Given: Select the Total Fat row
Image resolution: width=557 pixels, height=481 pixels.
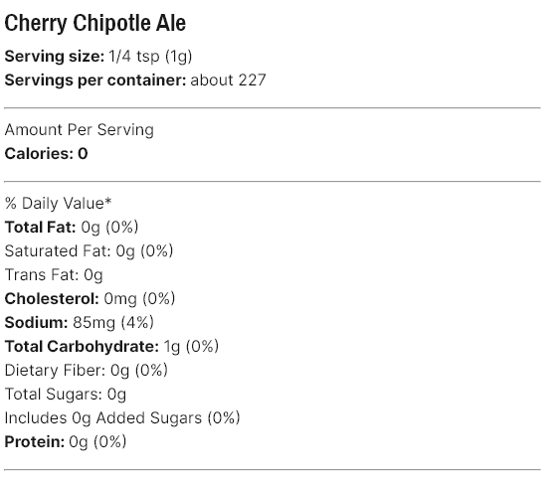Looking at the screenshot, I should (x=72, y=228).
